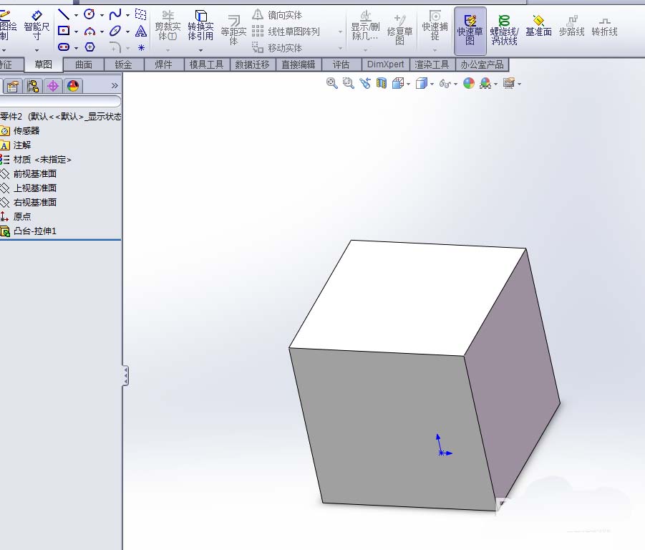
Task: Click the Apply Scene icon
Action: pyautogui.click(x=485, y=84)
